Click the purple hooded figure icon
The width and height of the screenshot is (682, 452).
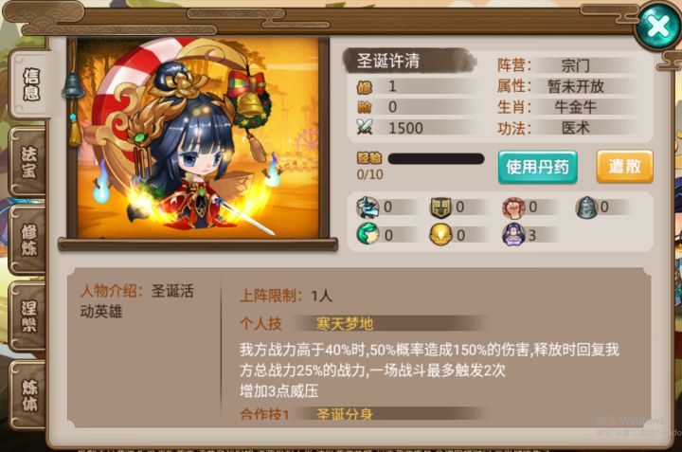[513, 234]
